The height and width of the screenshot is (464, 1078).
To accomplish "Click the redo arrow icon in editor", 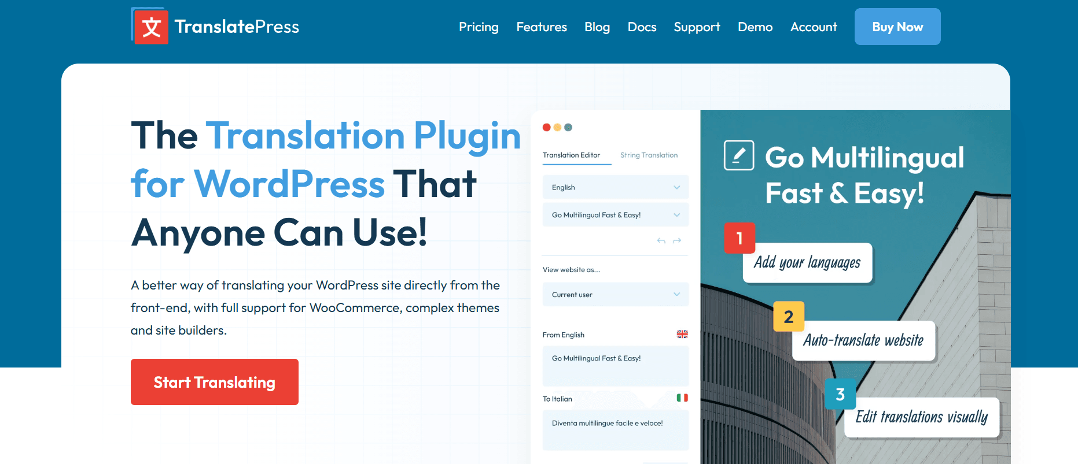I will pos(677,241).
